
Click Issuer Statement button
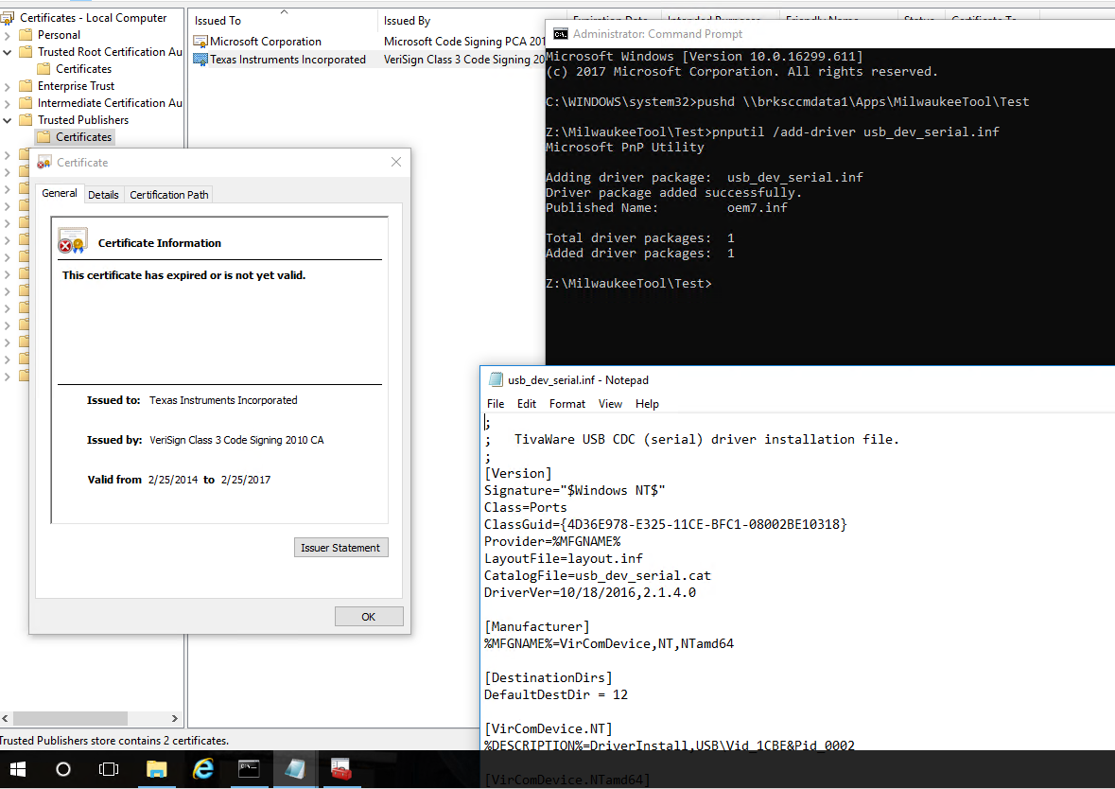pos(340,547)
